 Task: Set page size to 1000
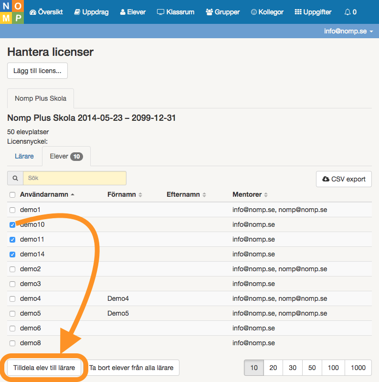358,368
